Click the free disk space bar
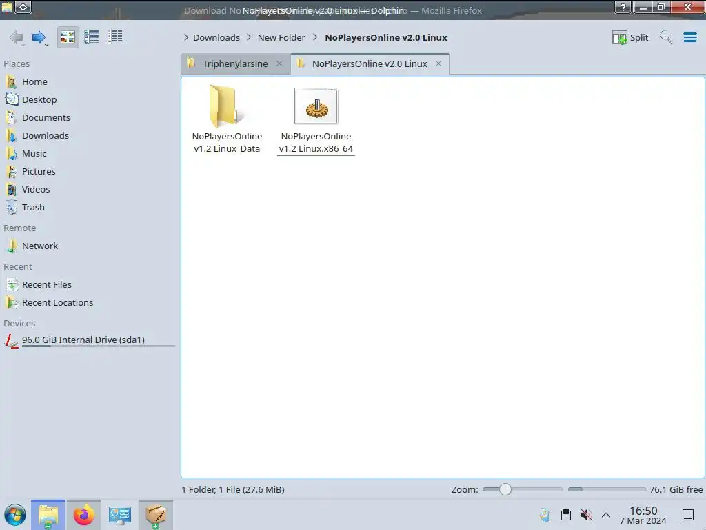The image size is (706, 530). point(607,489)
